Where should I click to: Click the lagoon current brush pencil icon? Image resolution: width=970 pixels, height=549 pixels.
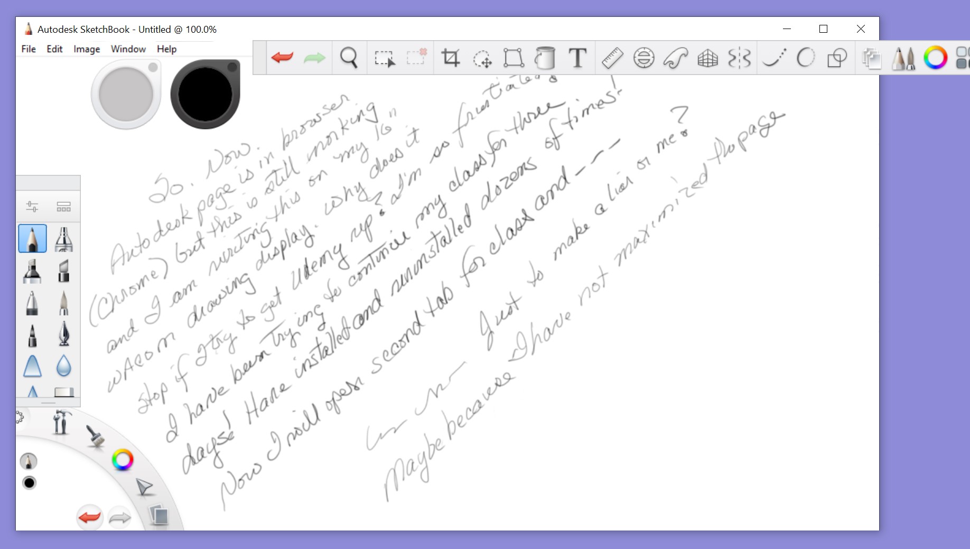pyautogui.click(x=29, y=461)
